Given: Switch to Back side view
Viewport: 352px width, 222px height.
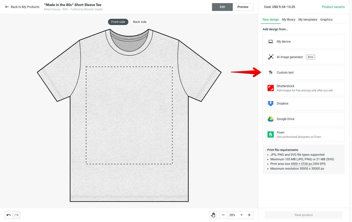Looking at the screenshot, I should point(140,22).
